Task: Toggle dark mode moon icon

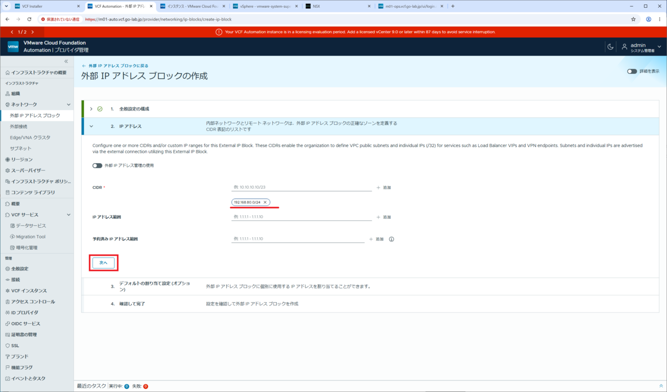Action: tap(610, 47)
